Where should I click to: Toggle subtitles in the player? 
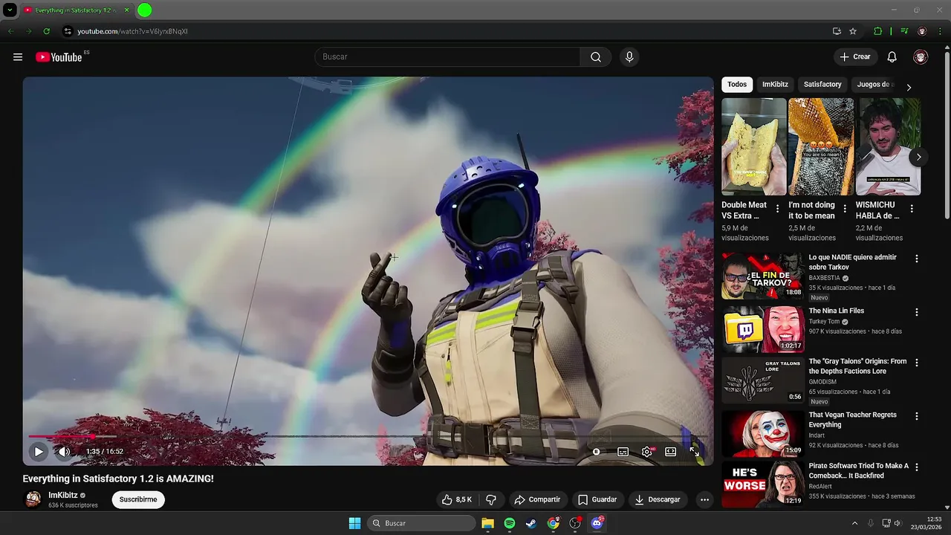pos(623,451)
